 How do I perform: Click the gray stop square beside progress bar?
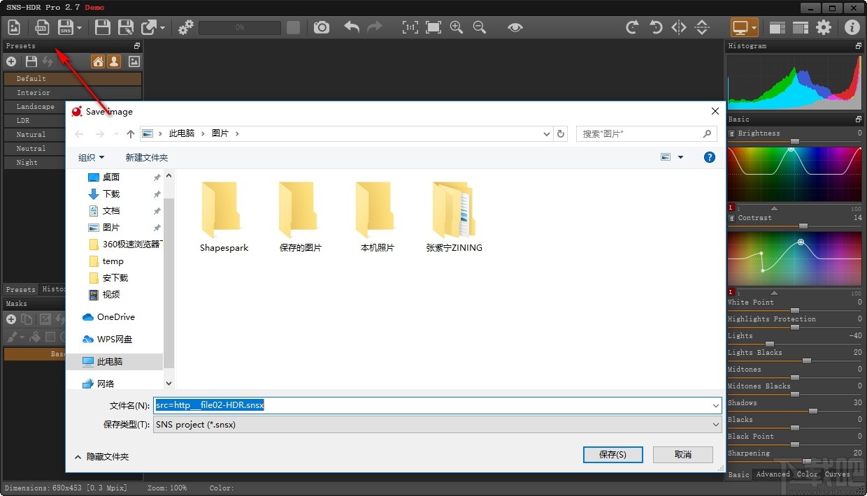tap(294, 27)
